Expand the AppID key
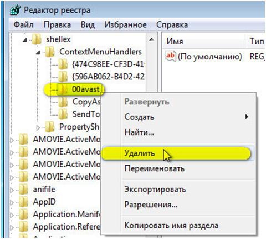The height and width of the screenshot is (239, 266). point(12,202)
